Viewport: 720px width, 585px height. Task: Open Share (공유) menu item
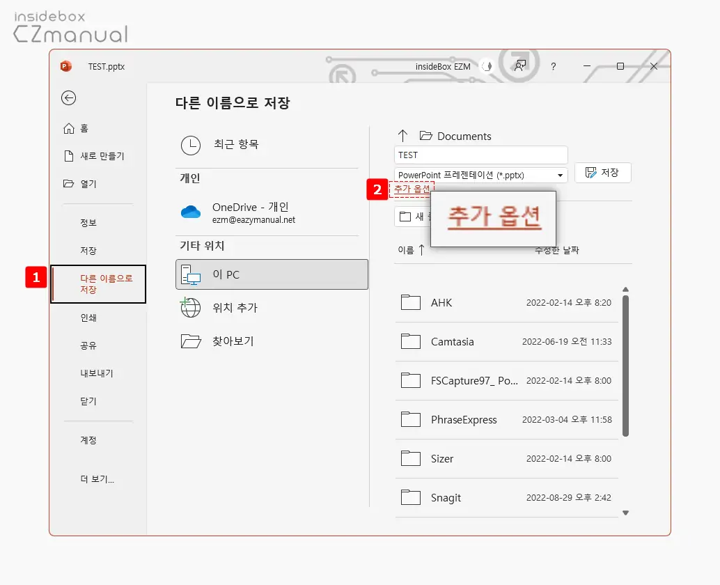[x=88, y=345]
